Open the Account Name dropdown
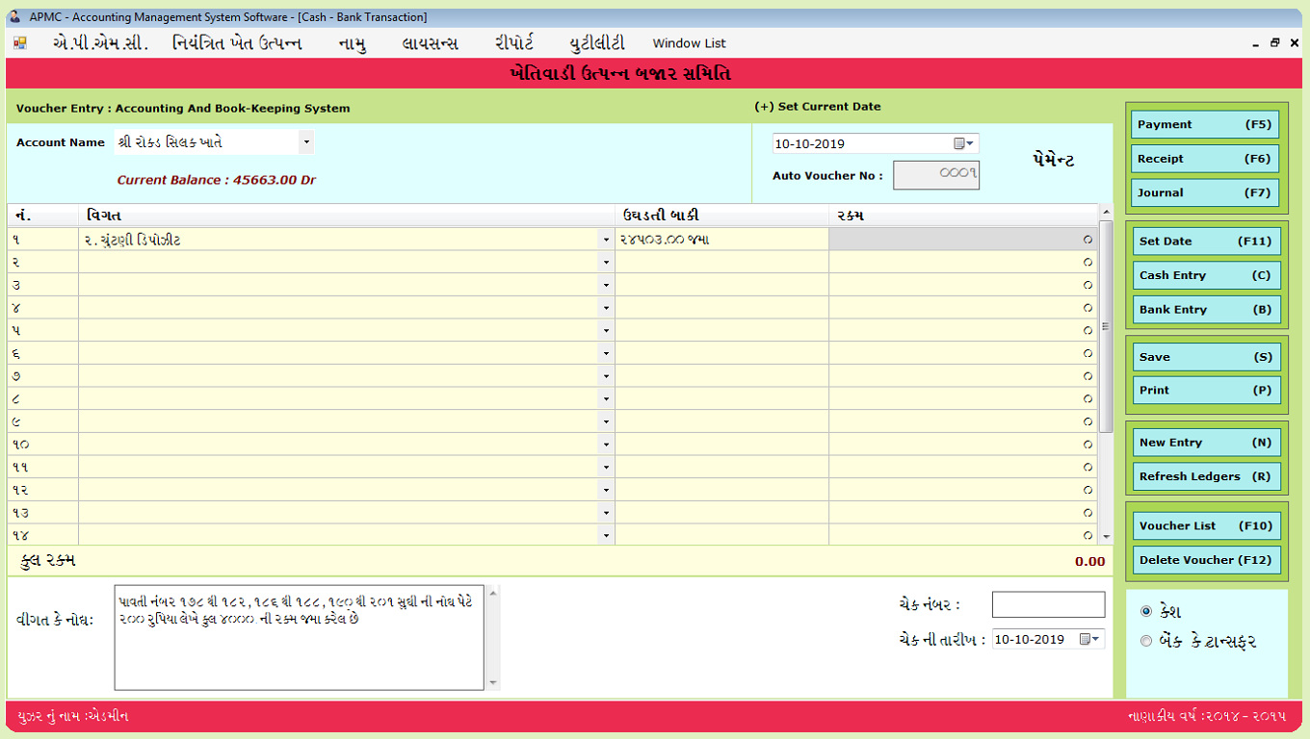The width and height of the screenshot is (1310, 739). tap(306, 140)
